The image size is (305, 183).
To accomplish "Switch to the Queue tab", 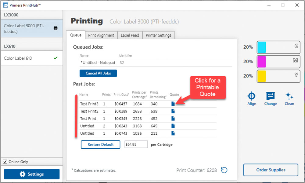I will [x=76, y=35].
